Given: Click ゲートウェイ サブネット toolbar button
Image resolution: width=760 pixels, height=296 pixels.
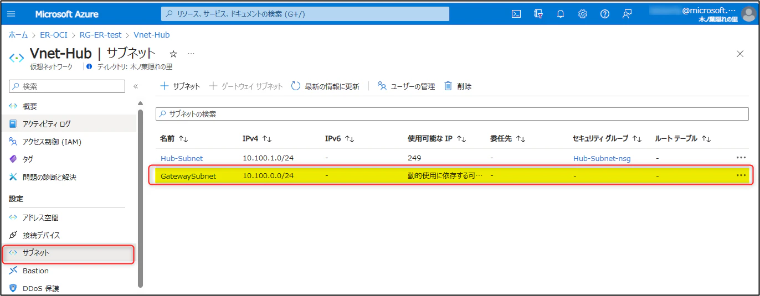Looking at the screenshot, I should [x=246, y=86].
